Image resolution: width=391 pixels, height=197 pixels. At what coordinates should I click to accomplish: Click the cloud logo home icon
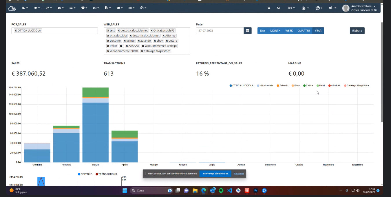pos(12,8)
